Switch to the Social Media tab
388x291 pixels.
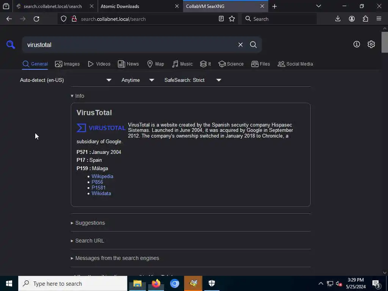pyautogui.click(x=295, y=64)
